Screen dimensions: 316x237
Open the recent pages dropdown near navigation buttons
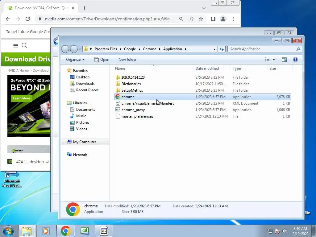[80, 49]
